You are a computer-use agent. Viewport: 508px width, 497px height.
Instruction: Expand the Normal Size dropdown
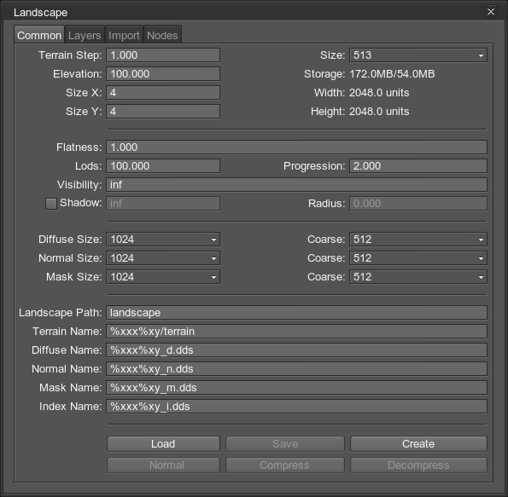click(163, 258)
